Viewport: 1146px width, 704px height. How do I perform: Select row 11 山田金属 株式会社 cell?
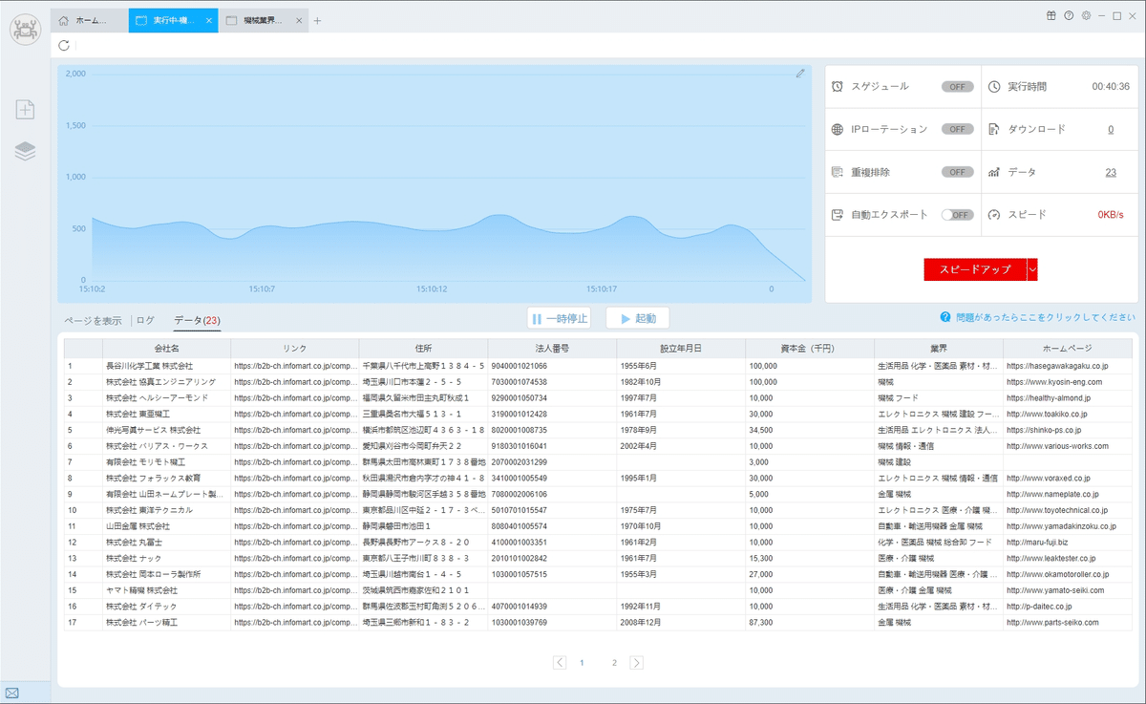pos(166,526)
